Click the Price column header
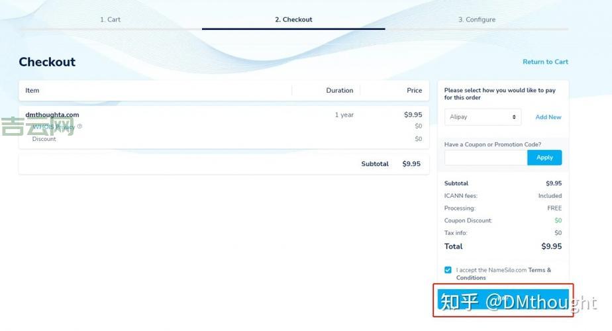612x331 pixels. click(x=414, y=91)
